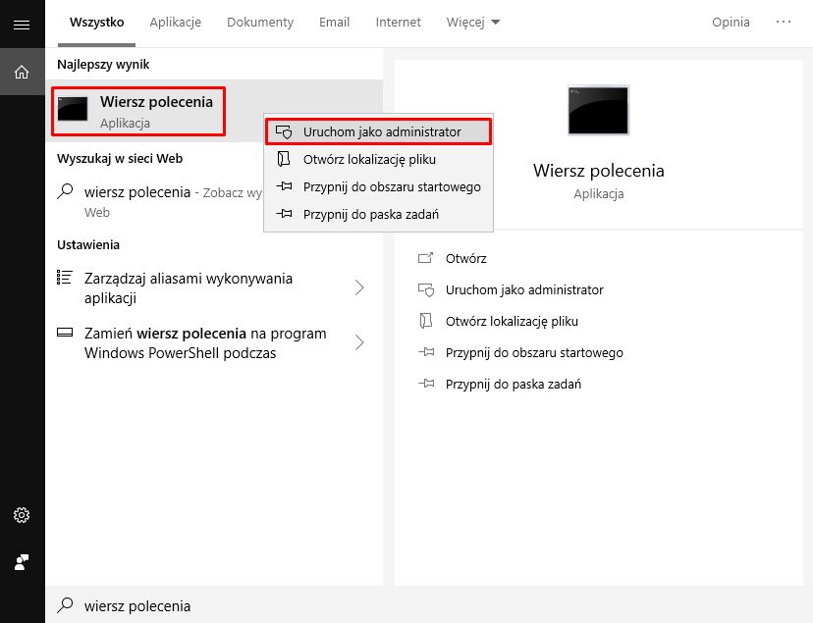Click Otwórz in the preview pane

tap(466, 258)
